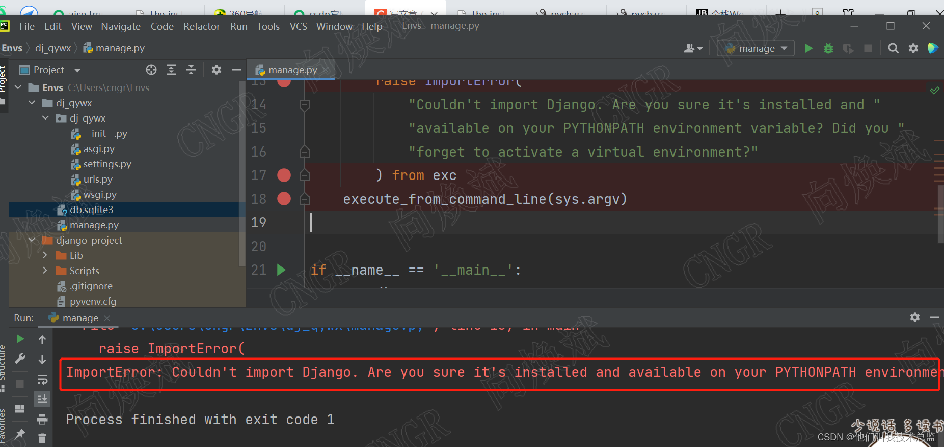Start debugging with the bug icon
The height and width of the screenshot is (447, 944).
point(828,48)
